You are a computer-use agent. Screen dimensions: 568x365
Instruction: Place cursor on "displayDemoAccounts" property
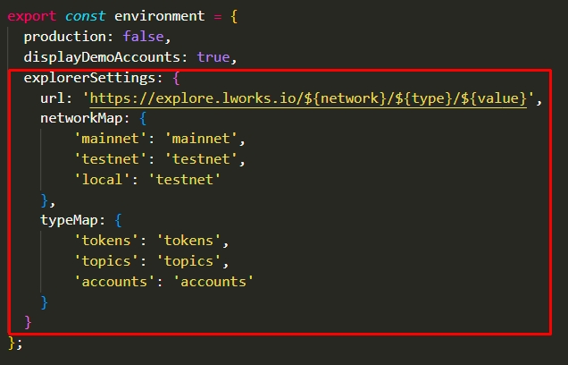[x=105, y=57]
